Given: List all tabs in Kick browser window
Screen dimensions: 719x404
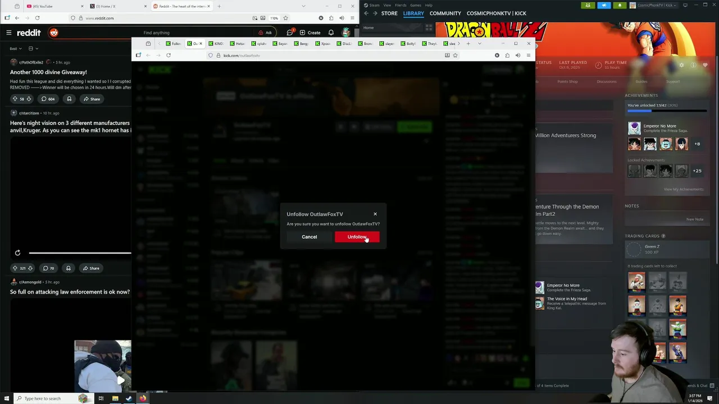Looking at the screenshot, I should click(479, 43).
